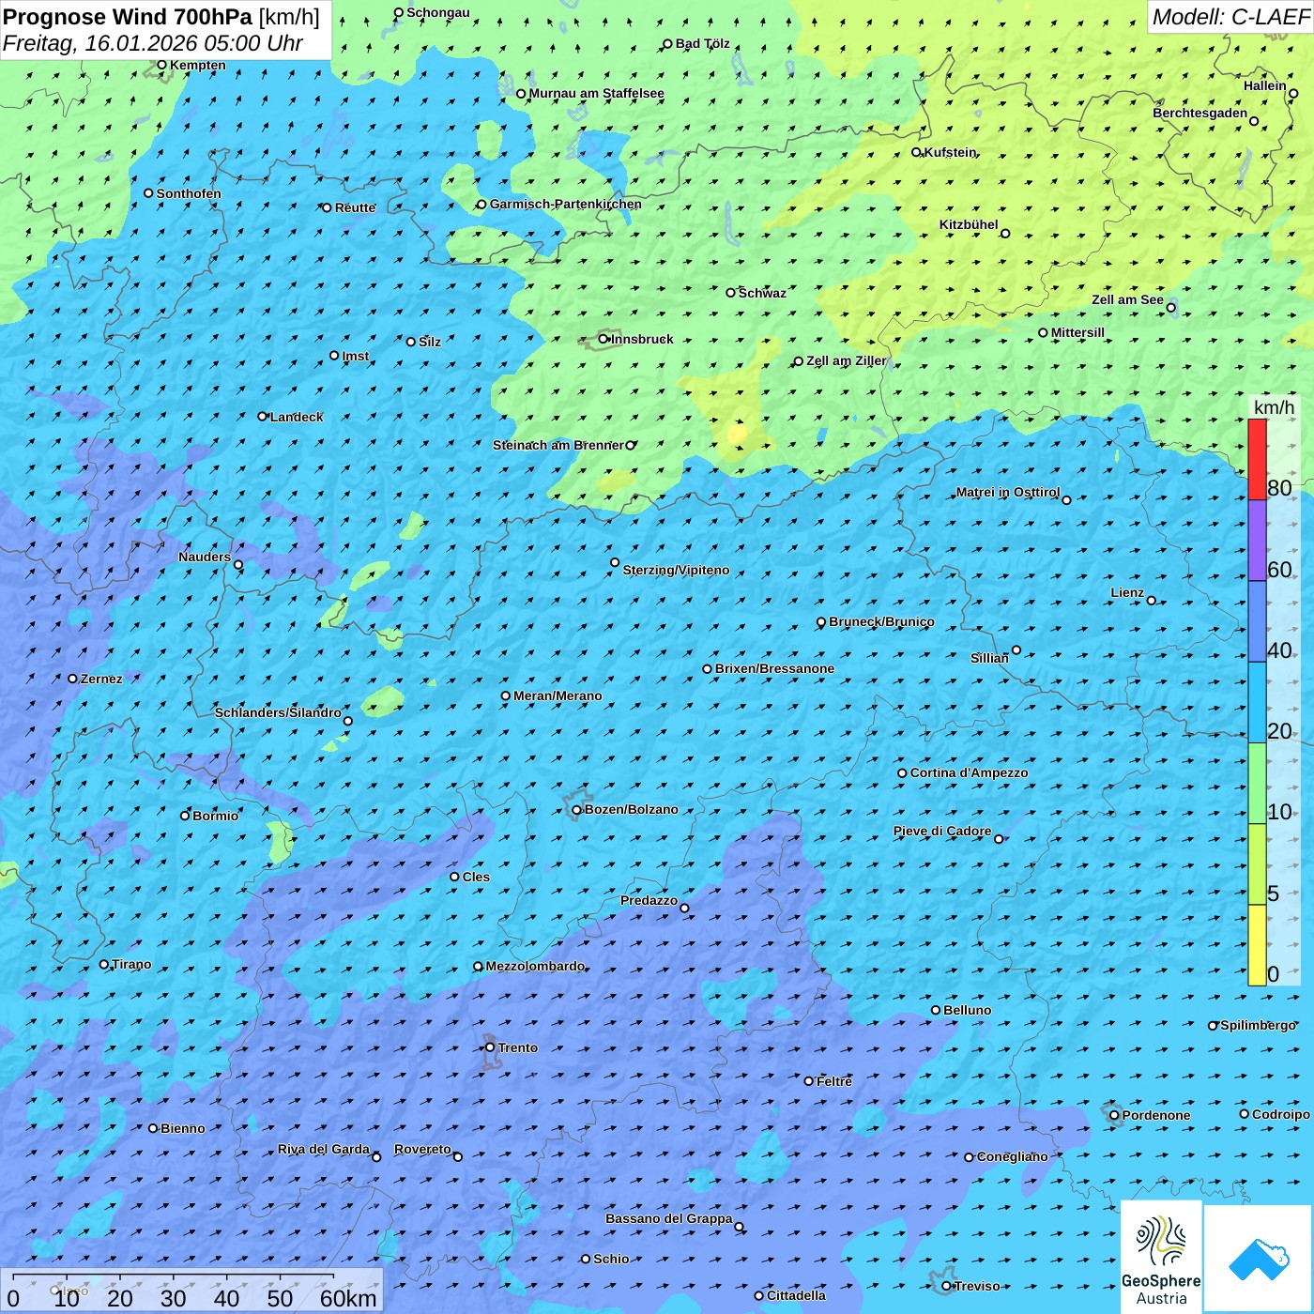Select the blue 40–60 km/h legend segment
The width and height of the screenshot is (1314, 1314).
(1257, 621)
